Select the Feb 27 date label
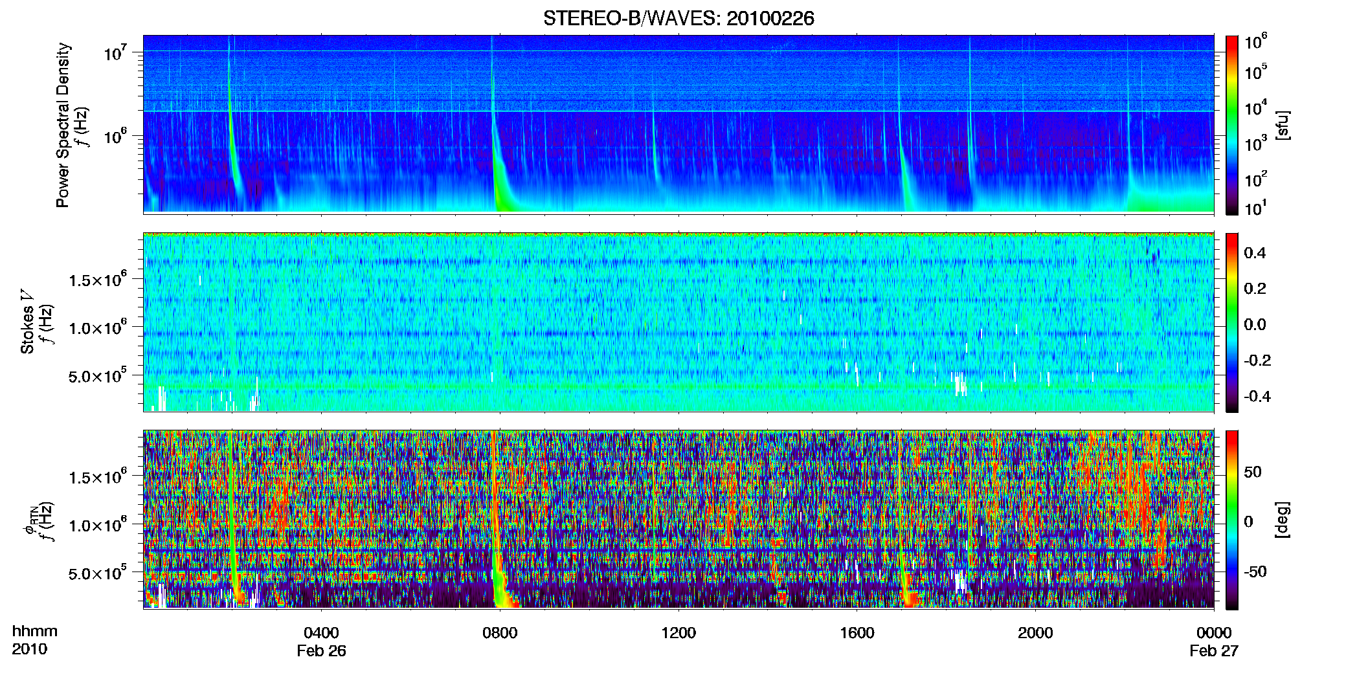 [1214, 650]
